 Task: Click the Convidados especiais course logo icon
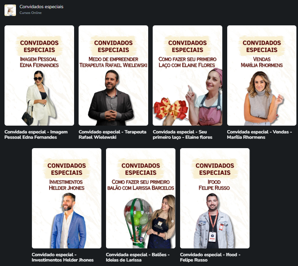(x=10, y=10)
